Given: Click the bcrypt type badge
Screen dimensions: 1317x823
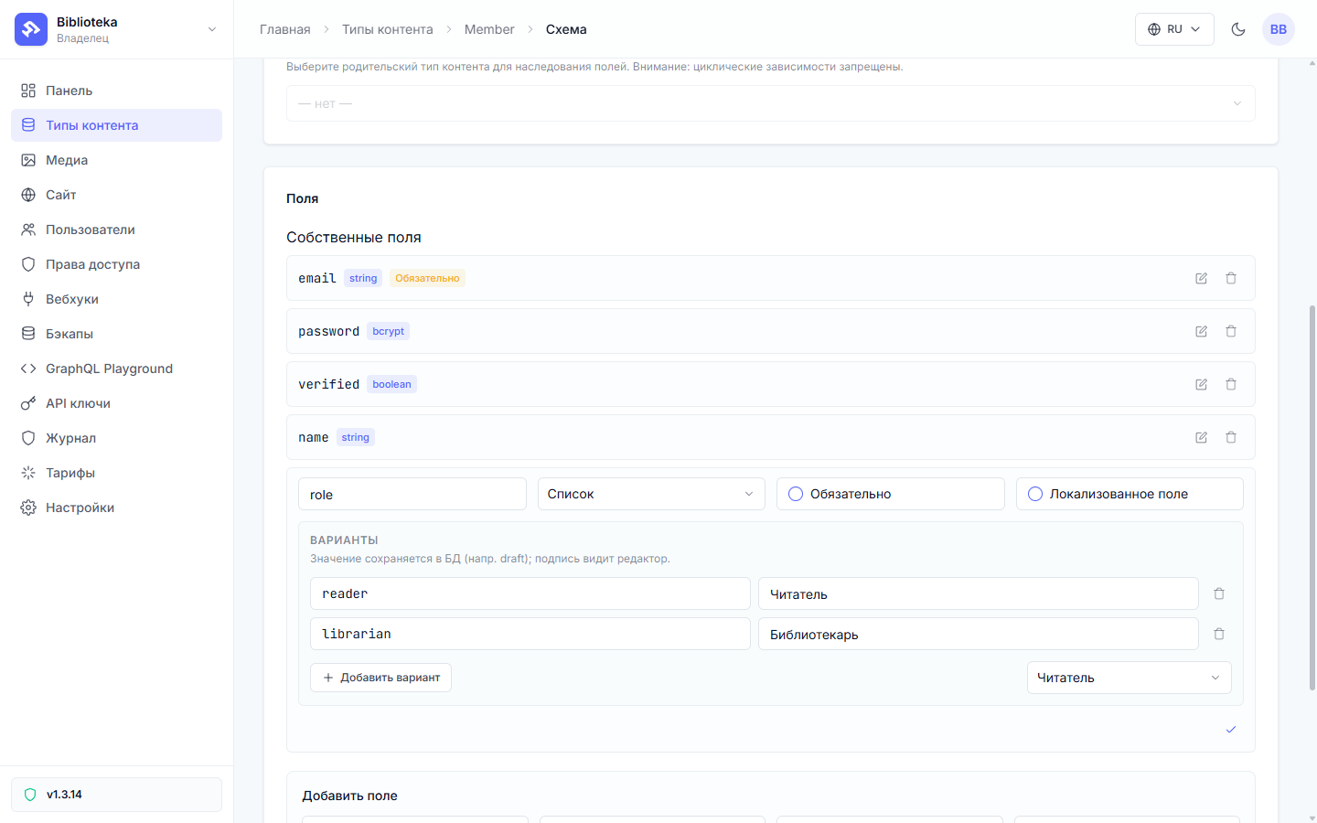Looking at the screenshot, I should (x=388, y=331).
